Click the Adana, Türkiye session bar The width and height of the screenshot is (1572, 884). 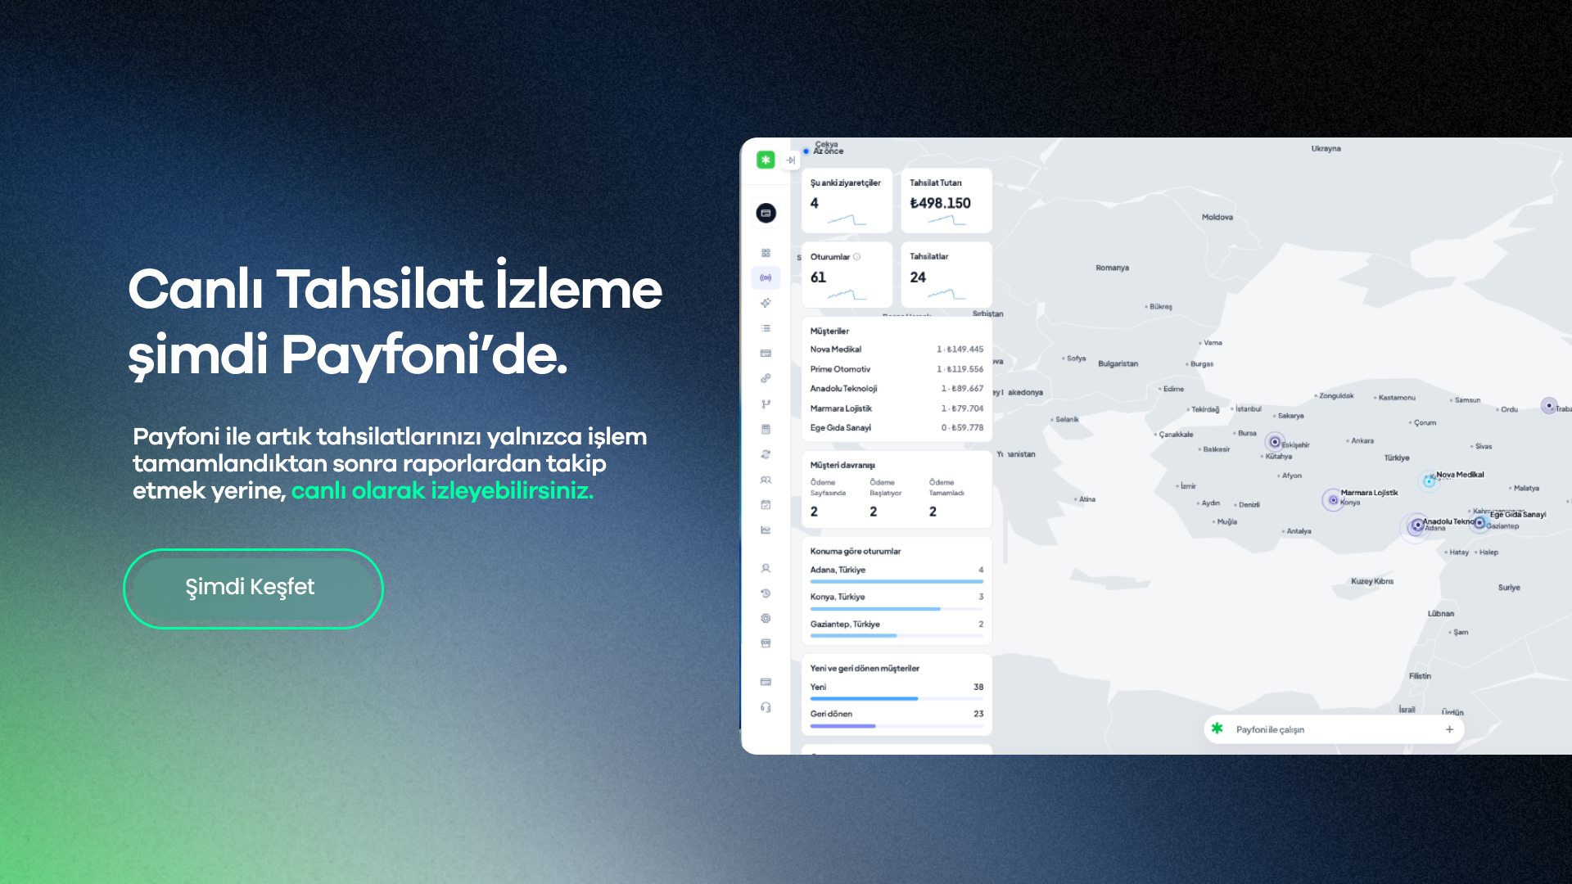coord(897,582)
